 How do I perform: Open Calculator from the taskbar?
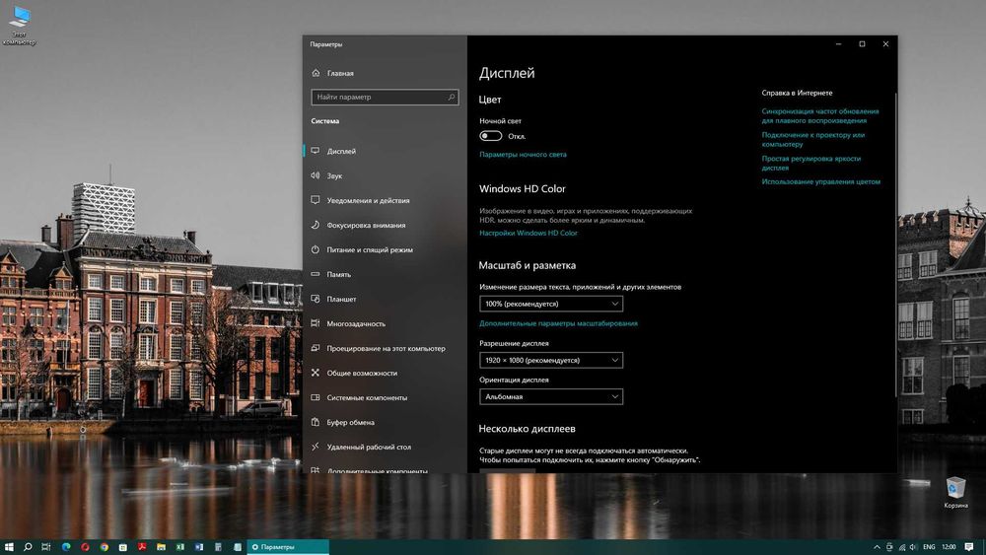(218, 547)
